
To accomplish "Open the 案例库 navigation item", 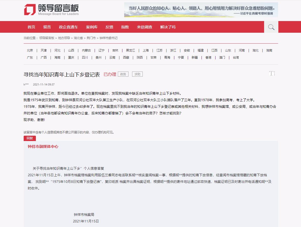I will (92, 27).
